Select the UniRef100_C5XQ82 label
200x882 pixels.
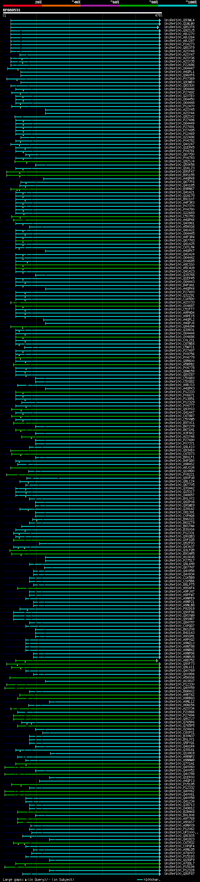(x=179, y=381)
